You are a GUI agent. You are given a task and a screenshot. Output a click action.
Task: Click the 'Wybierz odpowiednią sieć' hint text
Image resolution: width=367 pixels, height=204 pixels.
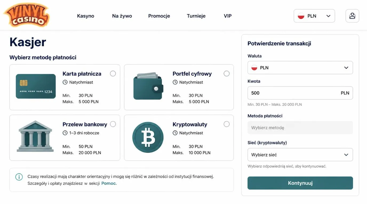(x=287, y=166)
